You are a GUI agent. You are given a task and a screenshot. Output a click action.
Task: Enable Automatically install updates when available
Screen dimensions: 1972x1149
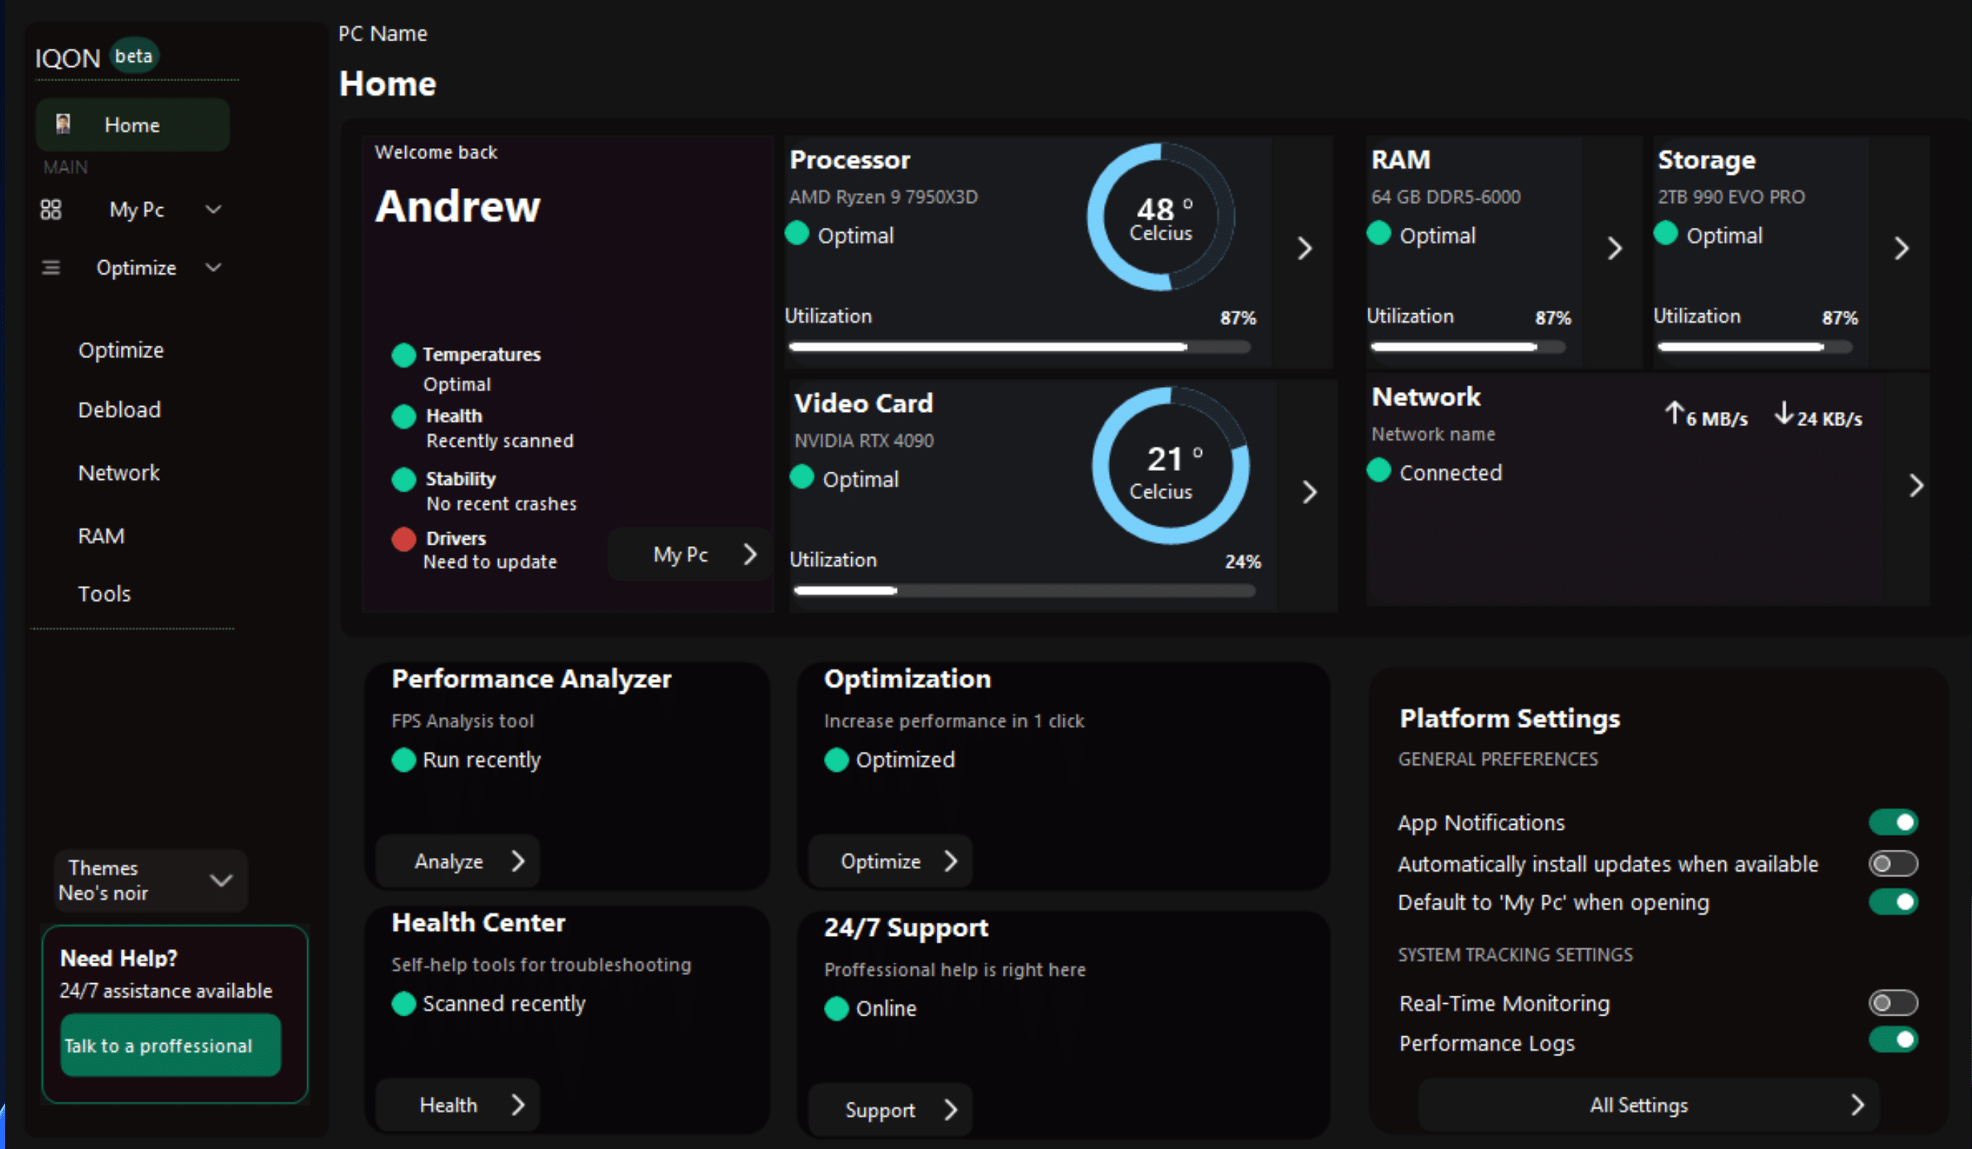tap(1892, 863)
